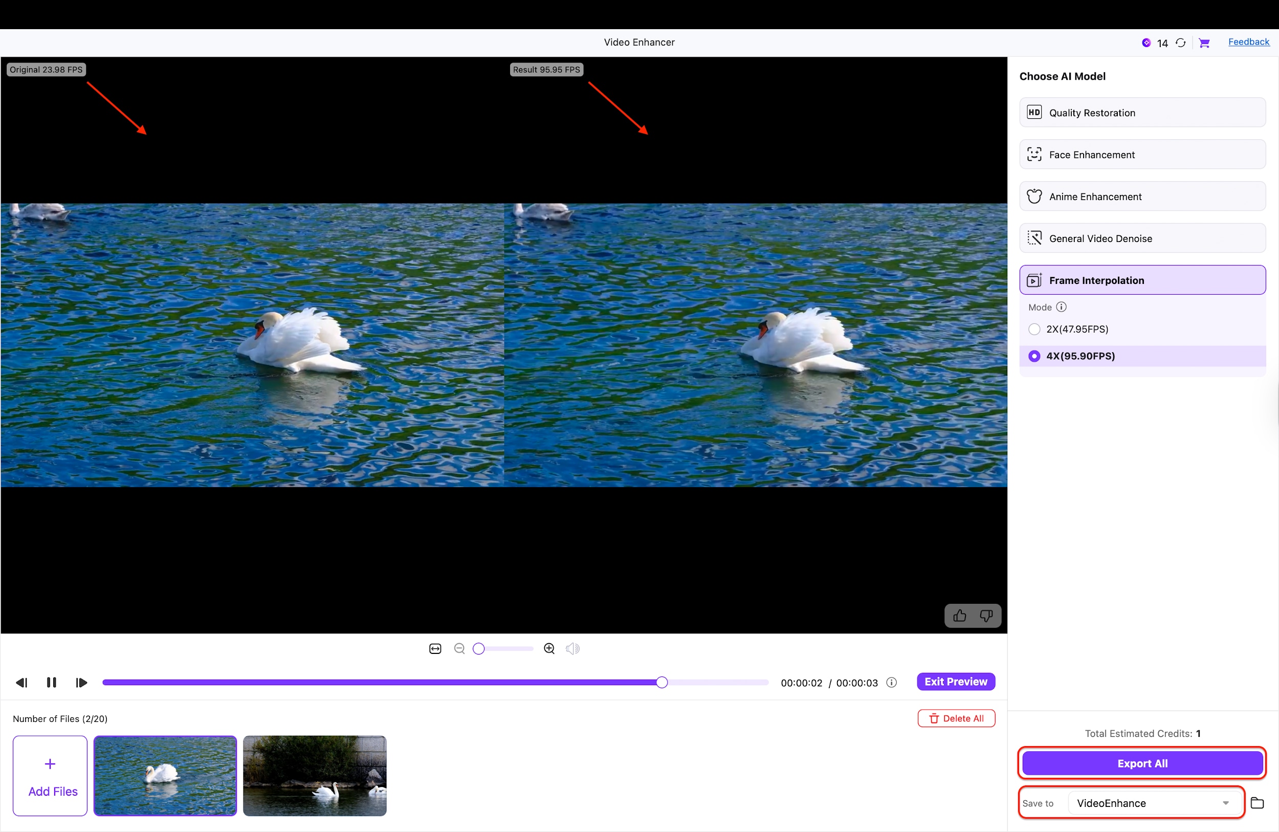Viewport: 1279px width, 832px height.
Task: Give a thumbs down to the result
Action: point(987,616)
